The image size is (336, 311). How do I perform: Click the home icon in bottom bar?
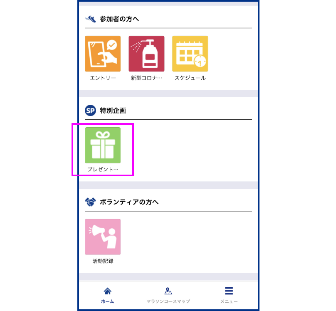pyautogui.click(x=108, y=291)
